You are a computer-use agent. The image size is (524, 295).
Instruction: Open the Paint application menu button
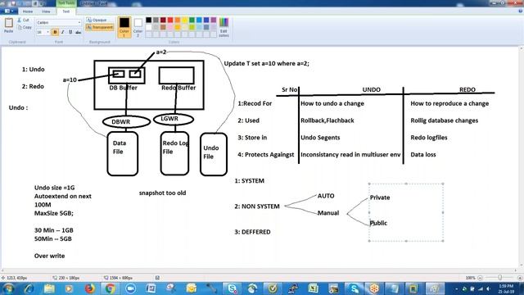(9, 11)
